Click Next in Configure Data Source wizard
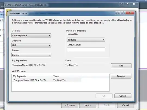 coord(88,105)
